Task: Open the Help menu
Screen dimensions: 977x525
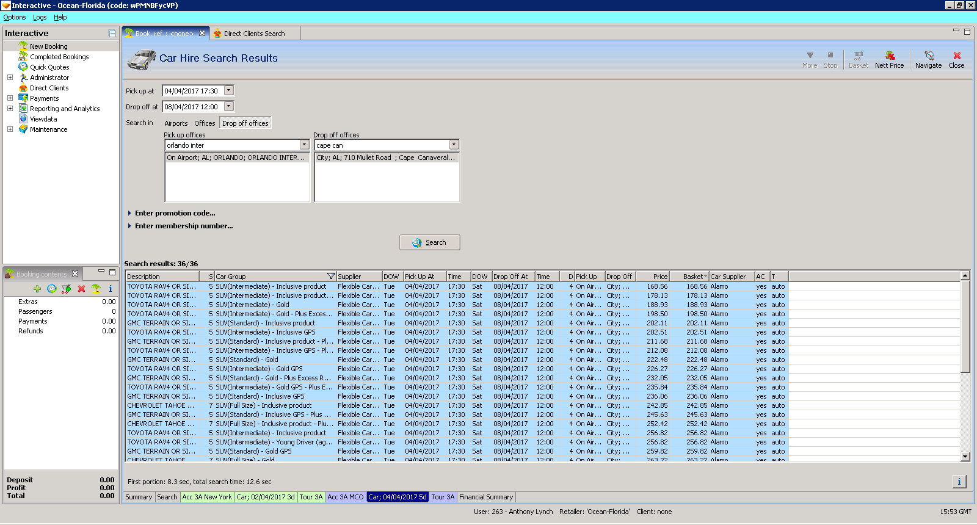Action: click(60, 17)
